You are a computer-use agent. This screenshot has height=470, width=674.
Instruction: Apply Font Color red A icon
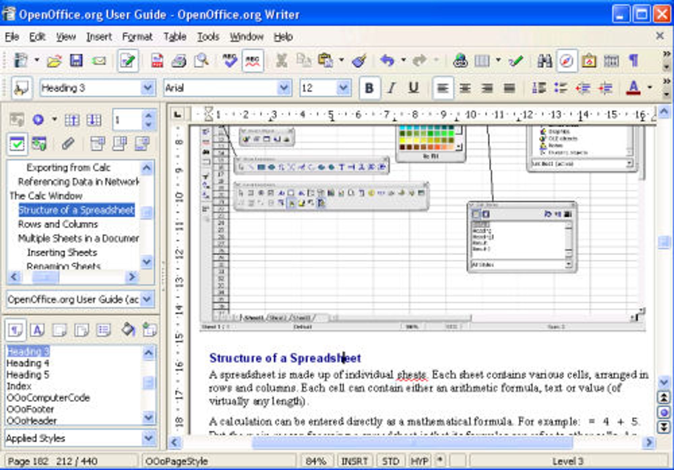[x=634, y=88]
